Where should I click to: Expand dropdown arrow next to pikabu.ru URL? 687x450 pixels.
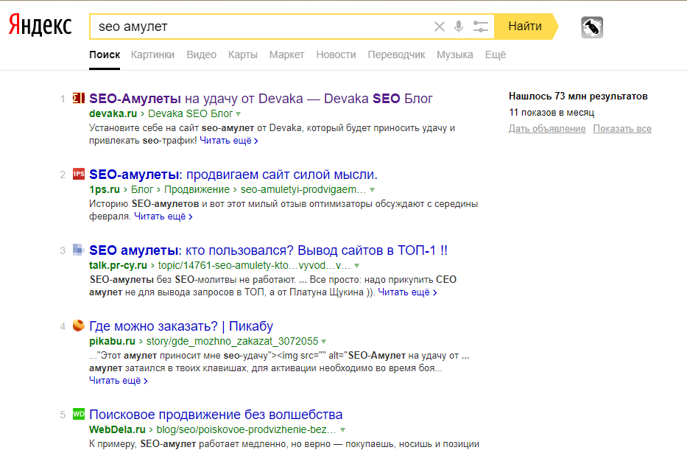[323, 342]
